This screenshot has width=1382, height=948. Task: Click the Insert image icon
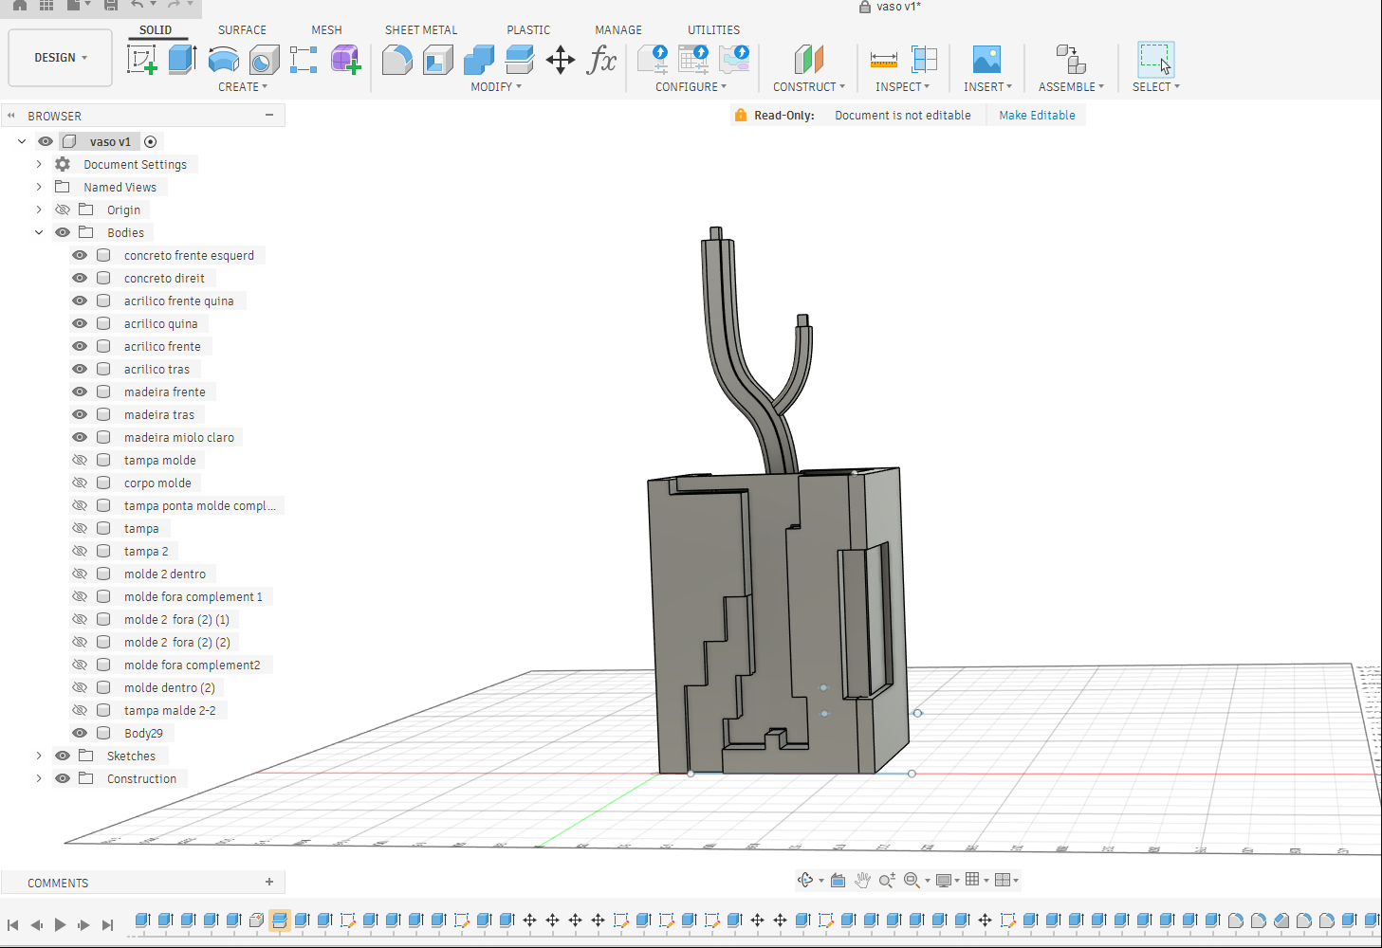986,60
